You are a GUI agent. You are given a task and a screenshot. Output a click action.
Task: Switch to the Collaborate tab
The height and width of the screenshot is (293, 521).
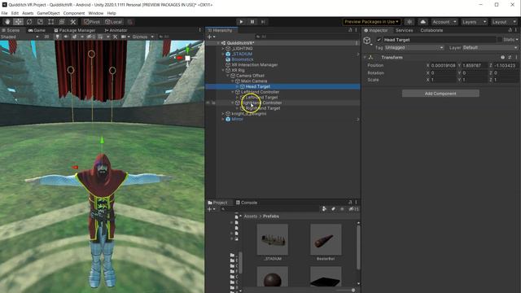(431, 30)
